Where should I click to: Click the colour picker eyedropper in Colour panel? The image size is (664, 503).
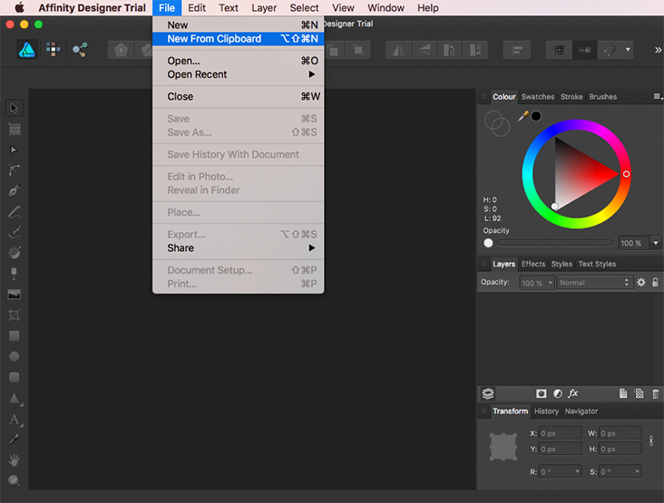tap(523, 116)
